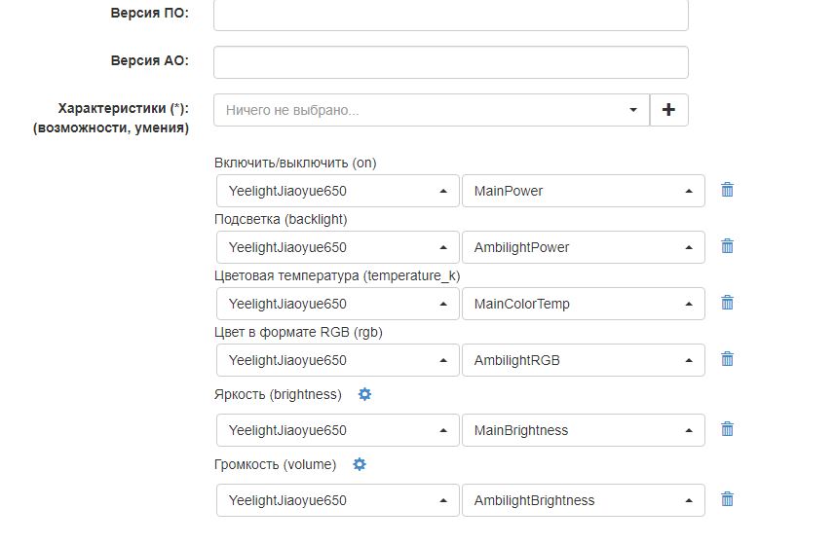Image resolution: width=835 pixels, height=545 pixels.
Task: Click the plus button to add characteristic
Action: pyautogui.click(x=668, y=110)
